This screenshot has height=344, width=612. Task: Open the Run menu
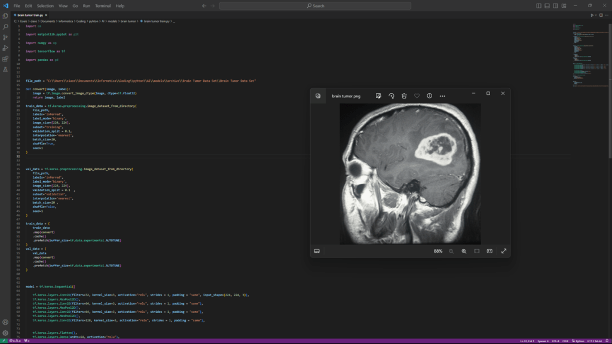pos(86,6)
